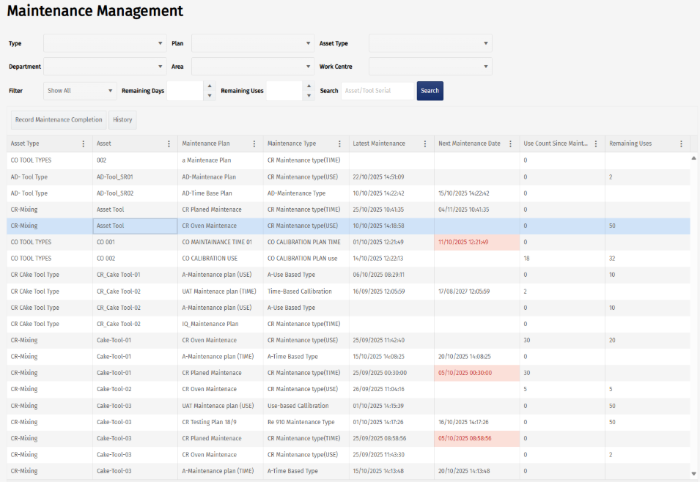Expand the Type dropdown
This screenshot has width=700, height=482.
[x=105, y=43]
